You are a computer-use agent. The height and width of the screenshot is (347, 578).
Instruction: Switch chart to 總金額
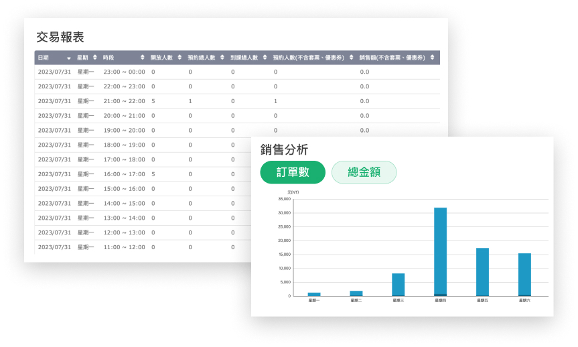point(364,172)
